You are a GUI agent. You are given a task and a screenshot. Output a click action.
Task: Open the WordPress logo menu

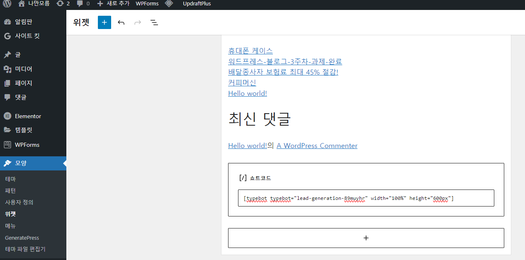click(x=7, y=3)
